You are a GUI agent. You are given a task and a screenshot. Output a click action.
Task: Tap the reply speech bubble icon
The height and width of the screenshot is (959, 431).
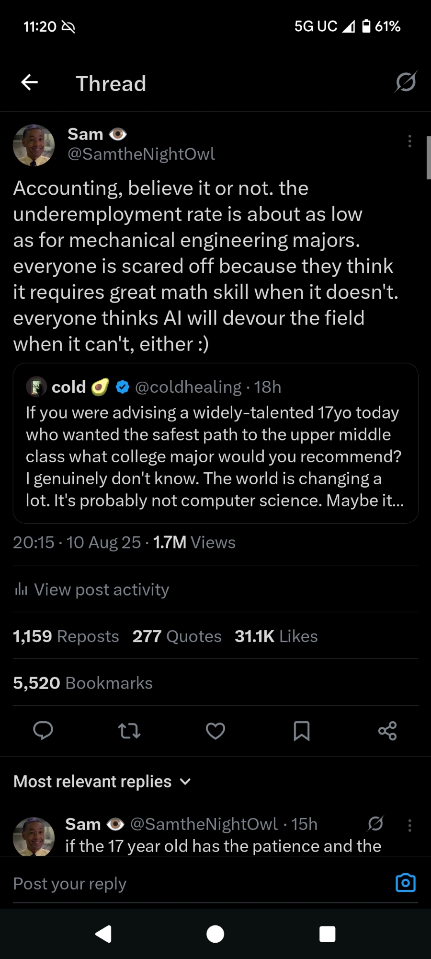43,731
